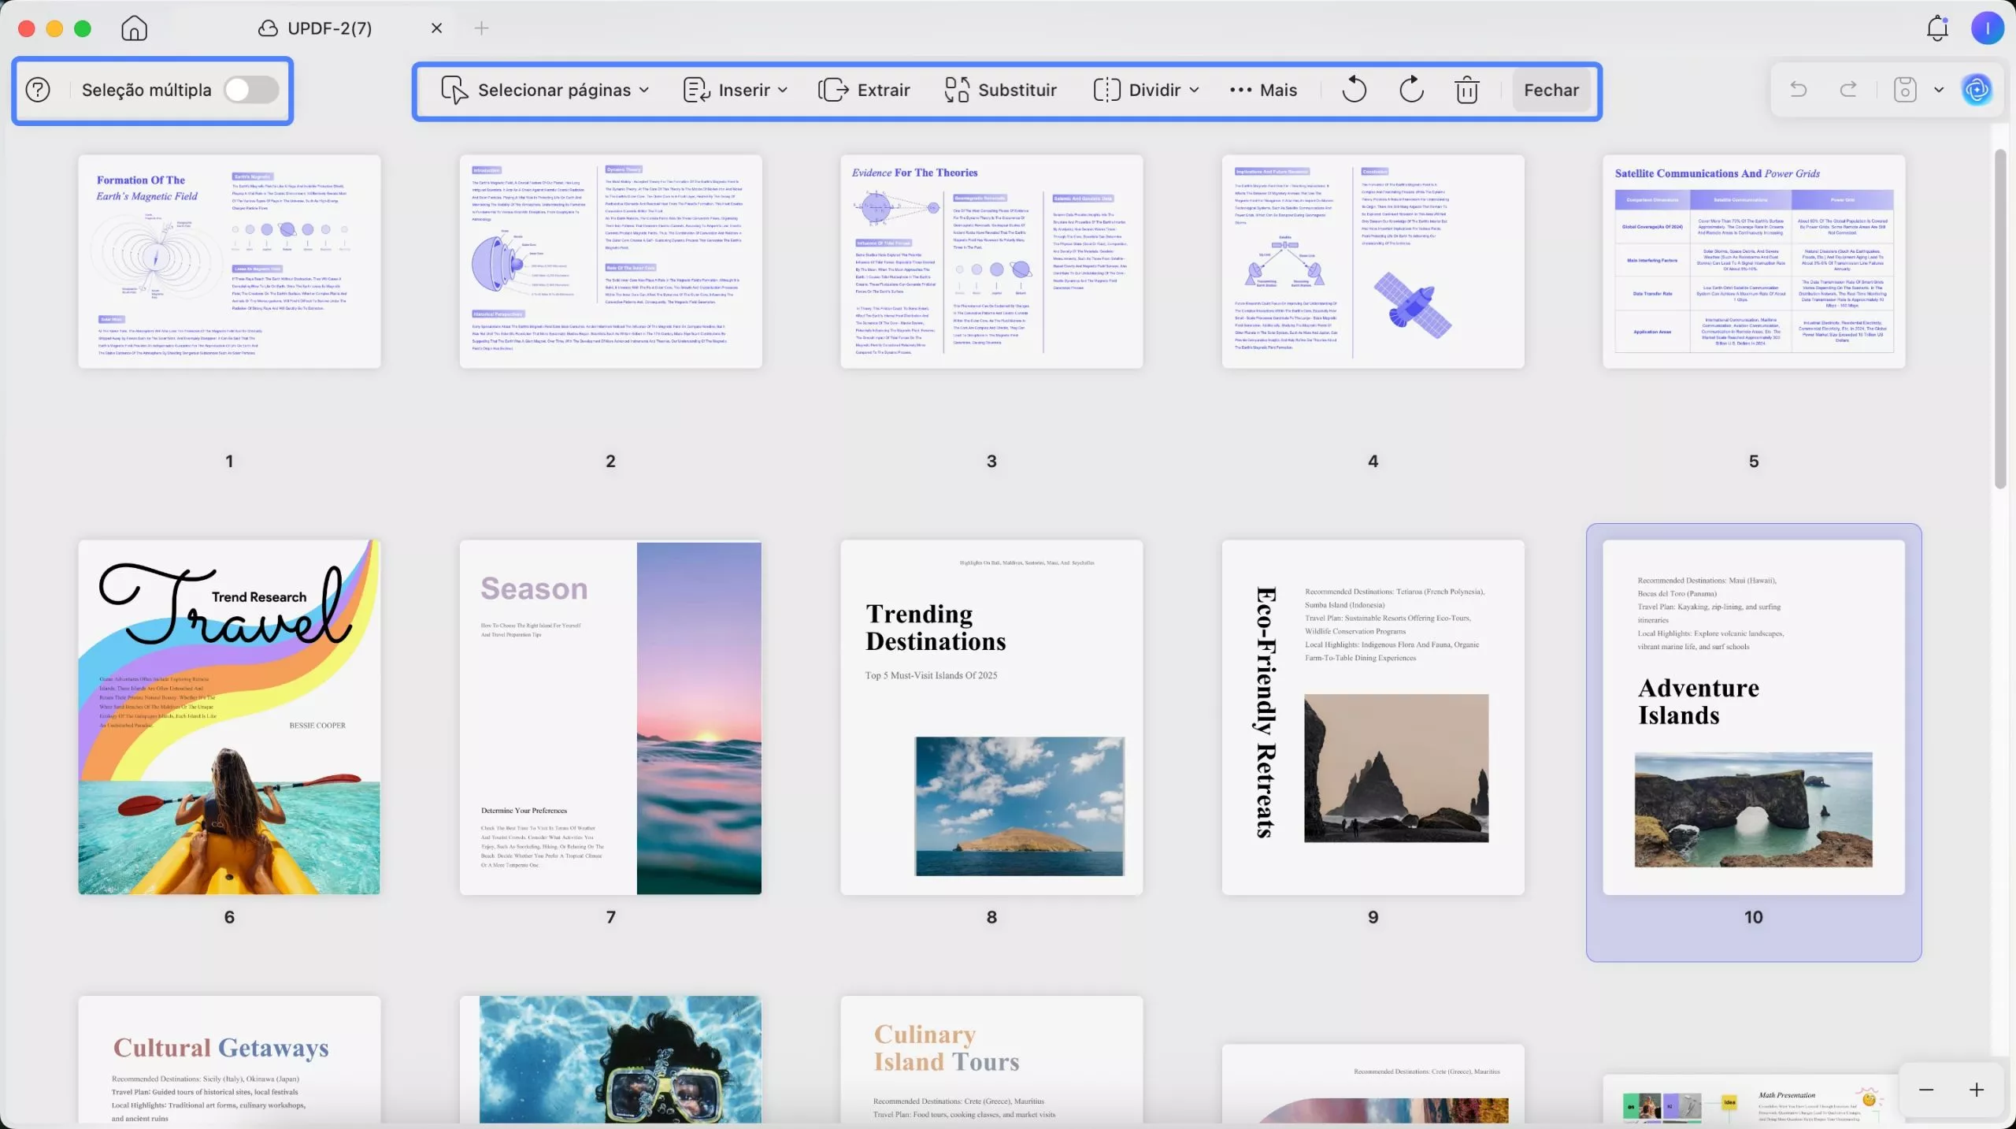Zoom out thumbnails with minus button
This screenshot has height=1129, width=2016.
tap(1926, 1090)
